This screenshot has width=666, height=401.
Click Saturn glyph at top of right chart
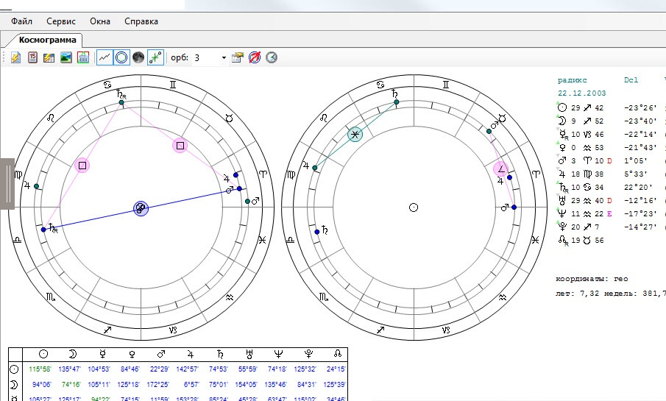tap(394, 93)
